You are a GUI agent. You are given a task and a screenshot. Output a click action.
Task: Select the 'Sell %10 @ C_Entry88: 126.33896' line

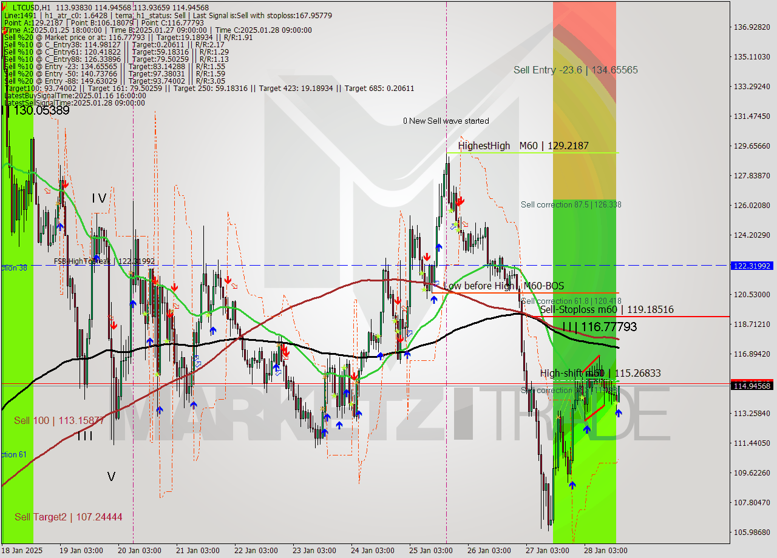[116, 59]
